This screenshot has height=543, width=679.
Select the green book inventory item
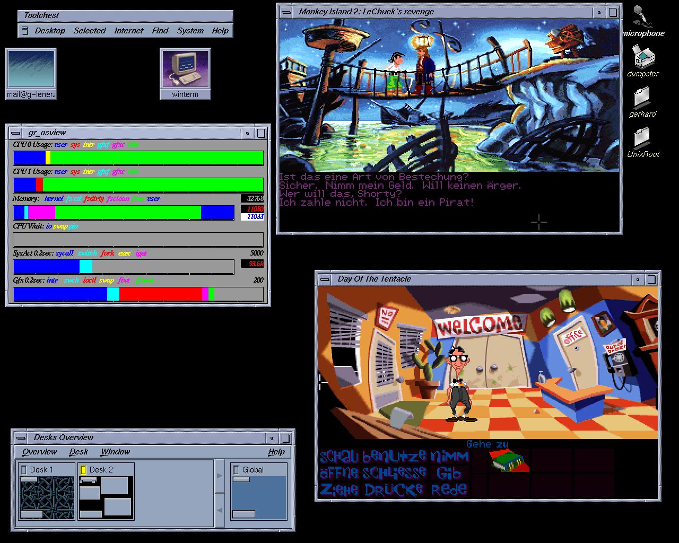pyautogui.click(x=508, y=460)
